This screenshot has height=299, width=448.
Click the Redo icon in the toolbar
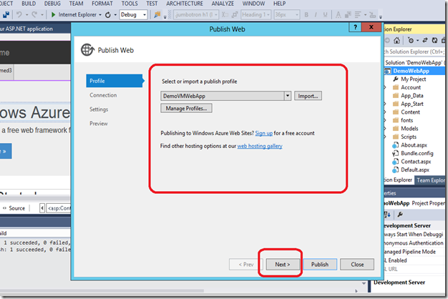[x=34, y=14]
